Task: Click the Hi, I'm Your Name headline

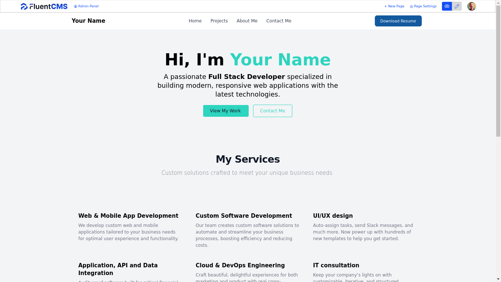Action: pyautogui.click(x=248, y=59)
